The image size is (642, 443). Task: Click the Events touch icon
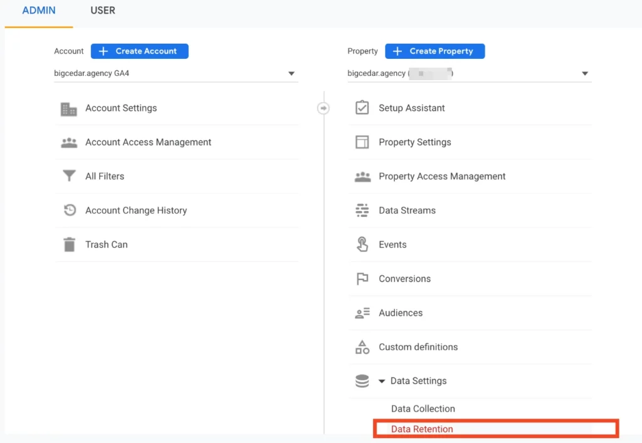click(362, 244)
